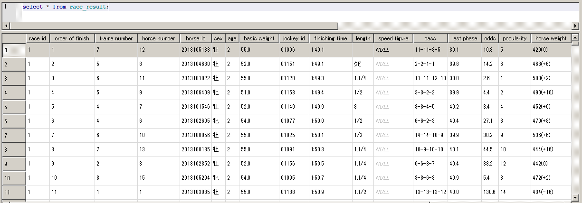Click horse_weight cell 490(+10)

point(551,92)
